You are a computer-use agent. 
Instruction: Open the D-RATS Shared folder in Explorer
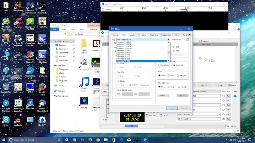point(84,46)
